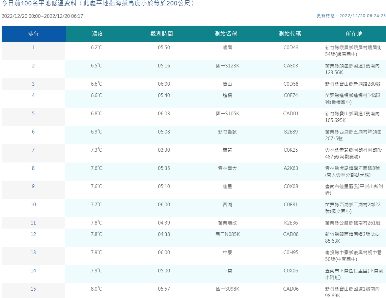The height and width of the screenshot is (298, 386).
Task: Click the 更新時間 2022/12/20 06:24:25 text
Action: [351, 16]
